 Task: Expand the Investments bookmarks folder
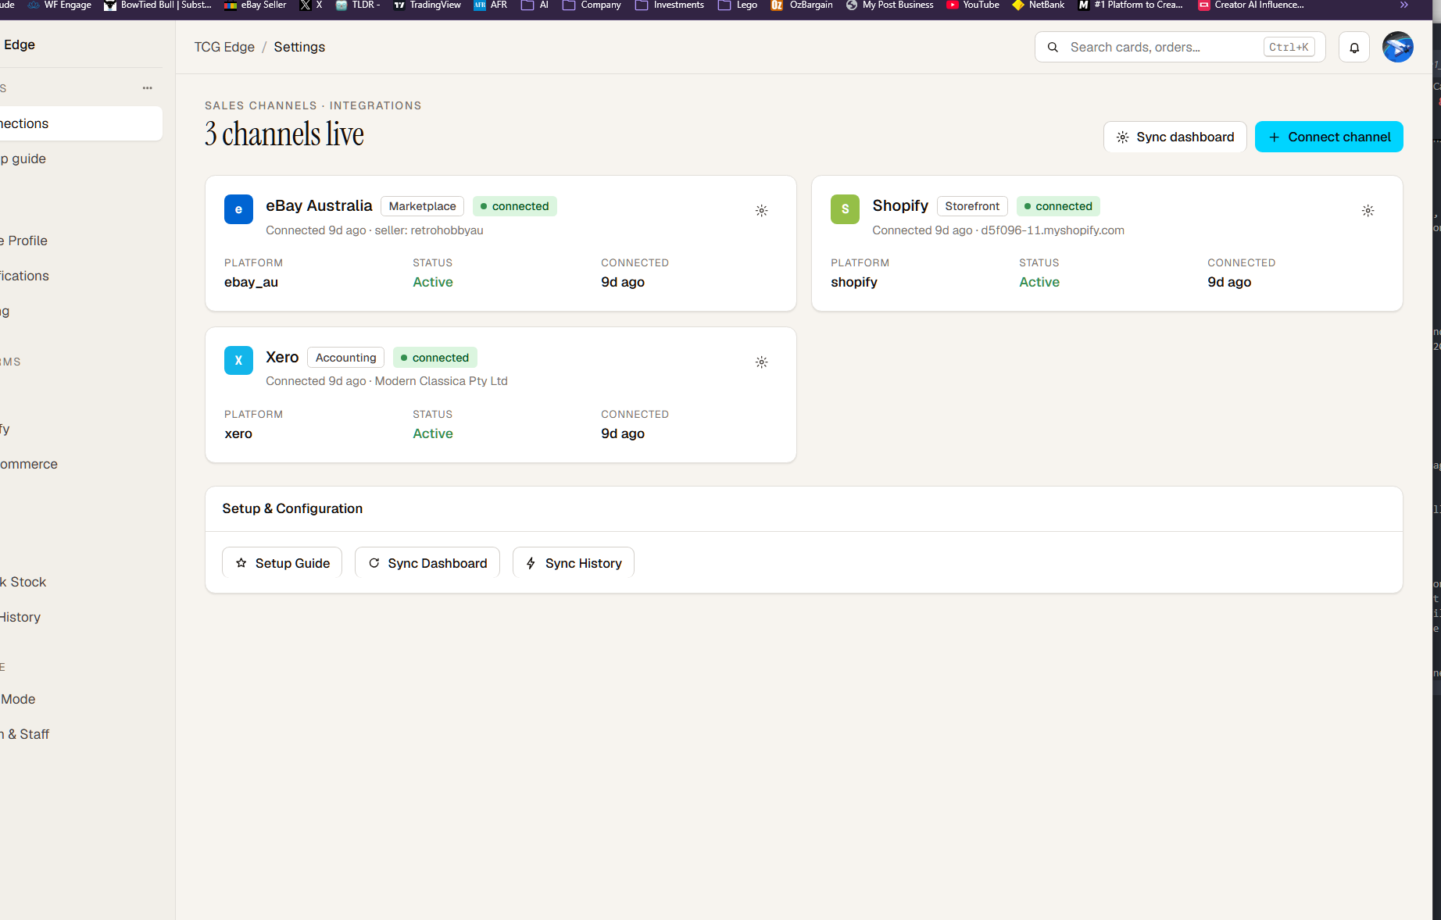tap(670, 5)
